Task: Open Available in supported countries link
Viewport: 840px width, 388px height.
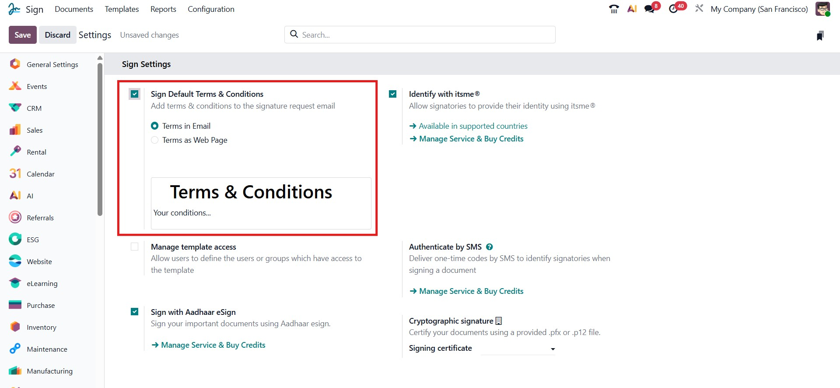Action: [472, 126]
